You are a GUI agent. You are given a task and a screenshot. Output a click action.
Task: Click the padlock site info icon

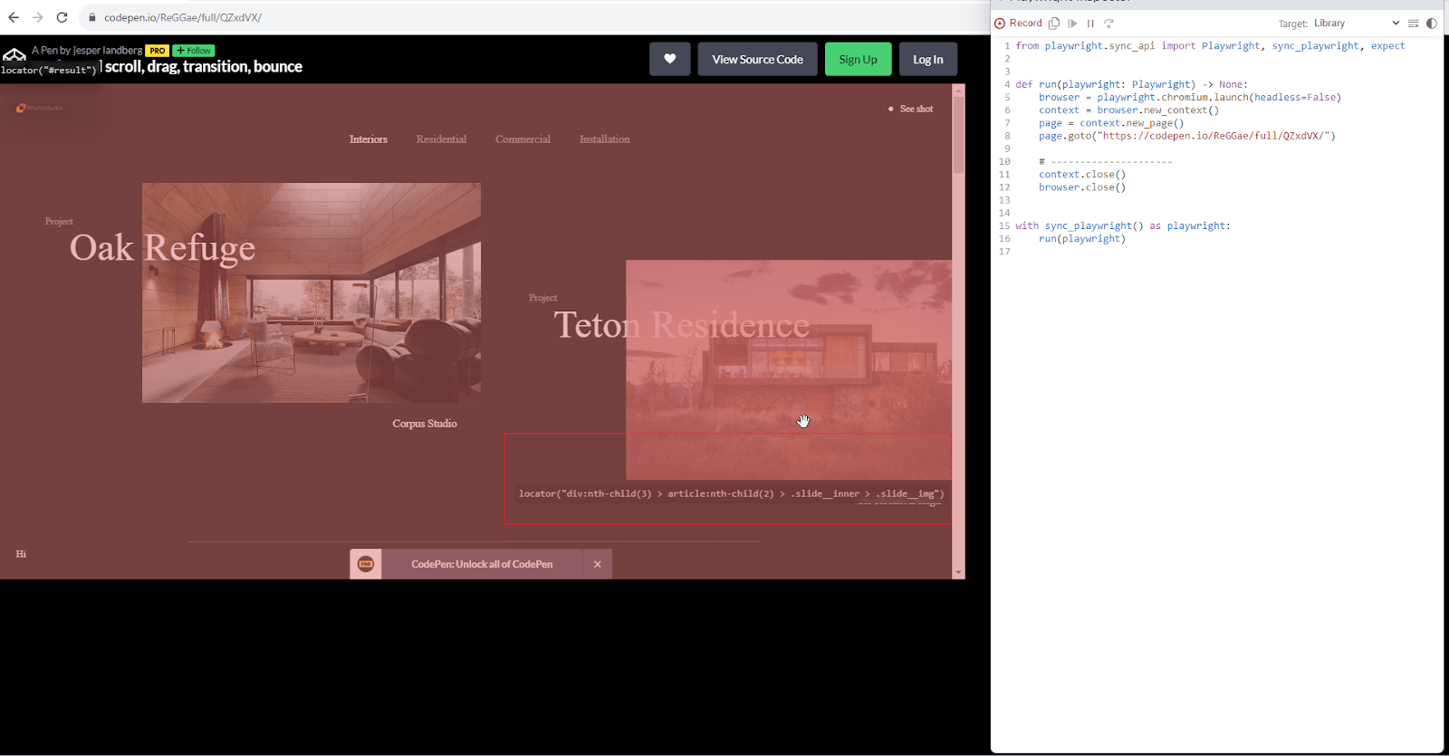coord(92,17)
